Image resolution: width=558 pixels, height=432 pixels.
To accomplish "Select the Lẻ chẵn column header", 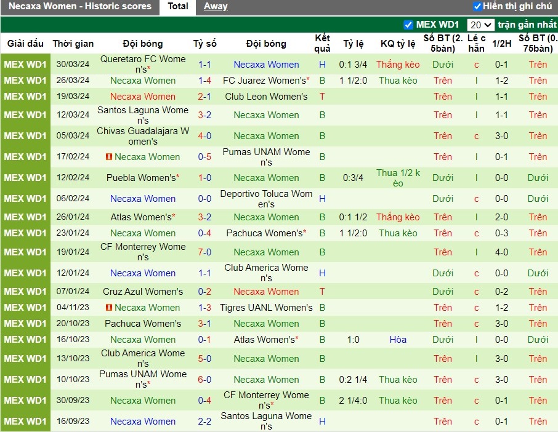I will [477, 43].
